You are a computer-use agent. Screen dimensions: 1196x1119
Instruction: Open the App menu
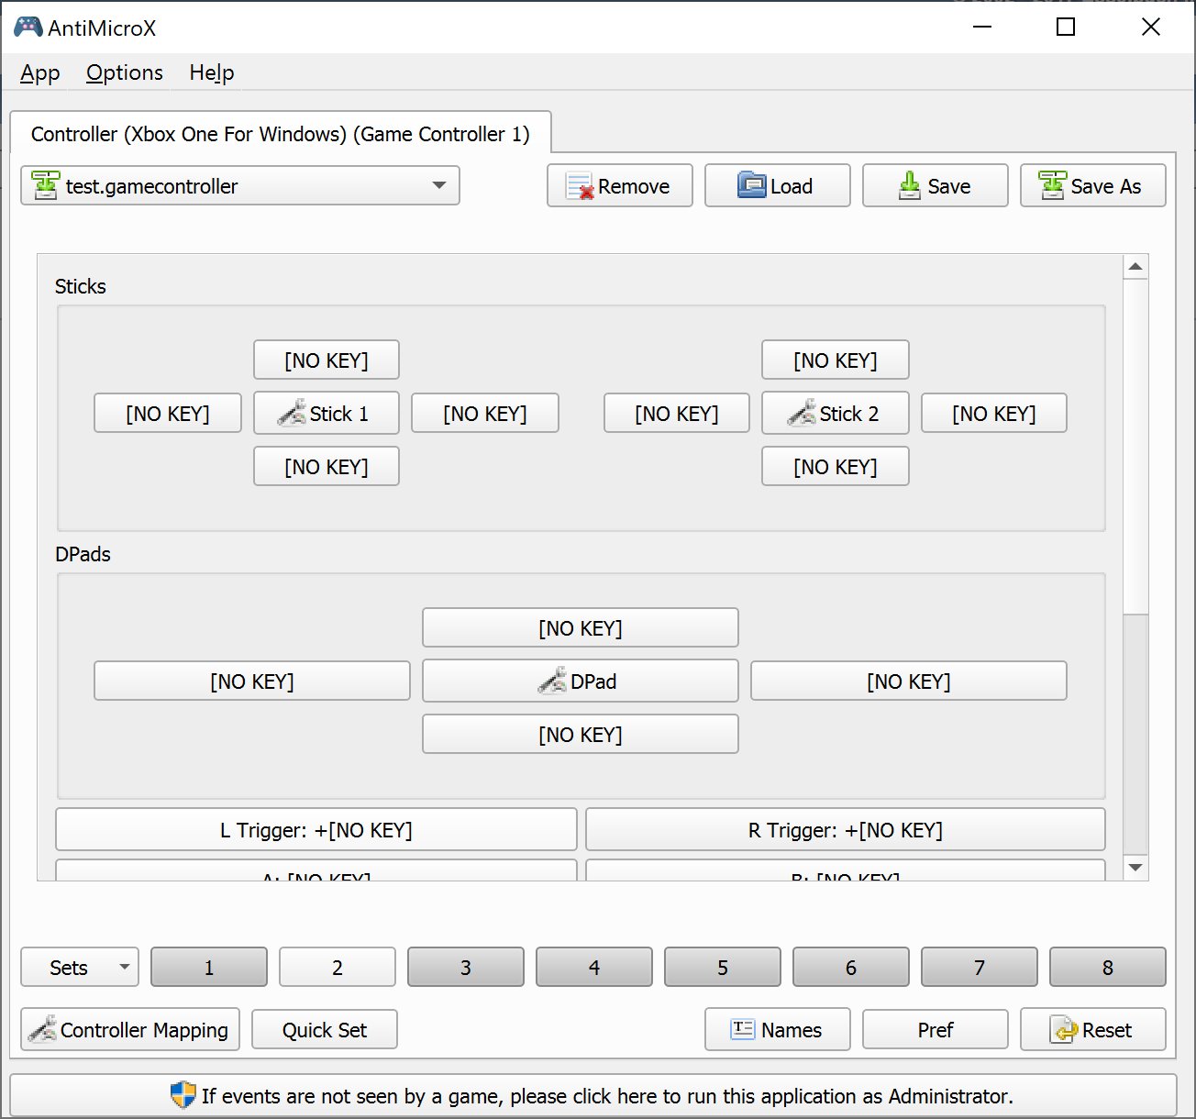coord(39,72)
